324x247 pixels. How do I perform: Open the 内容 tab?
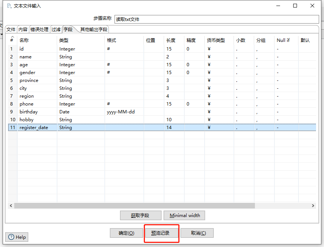click(x=23, y=29)
